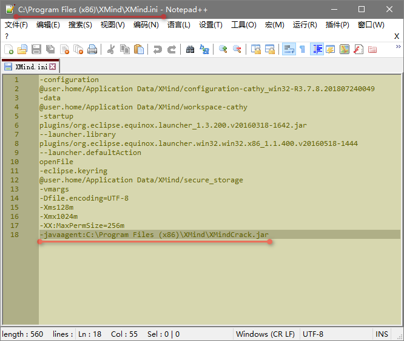Viewport: 404px width, 341px height.
Task: Click line number 10 in the margin
Action: (15, 162)
